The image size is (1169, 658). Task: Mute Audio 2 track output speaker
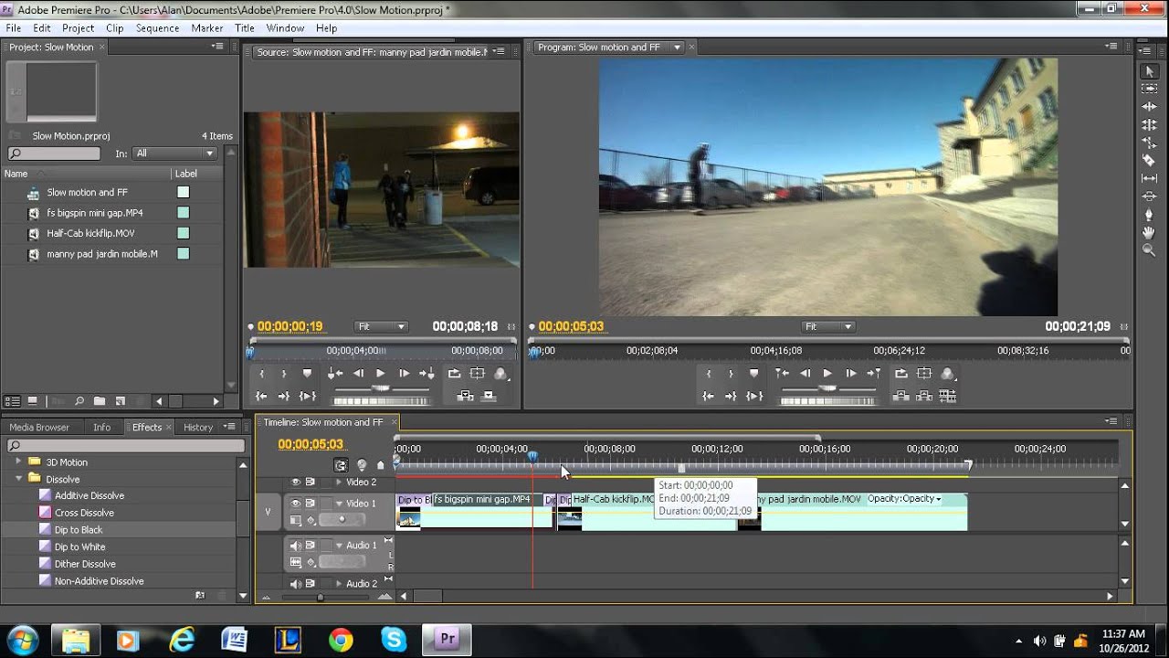coord(295,583)
